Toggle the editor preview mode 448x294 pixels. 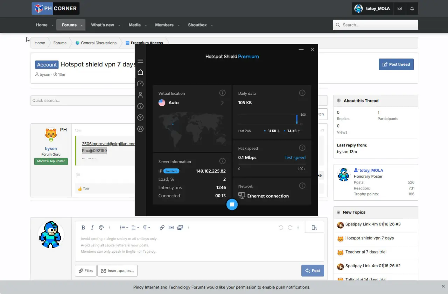314,228
